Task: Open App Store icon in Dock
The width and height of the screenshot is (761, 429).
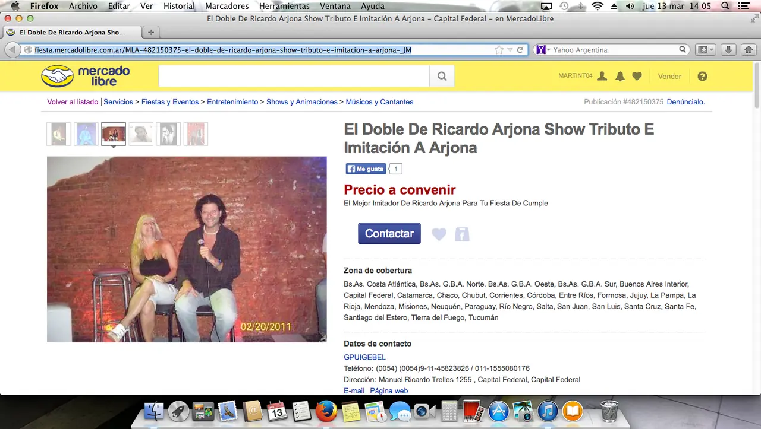Action: point(499,411)
